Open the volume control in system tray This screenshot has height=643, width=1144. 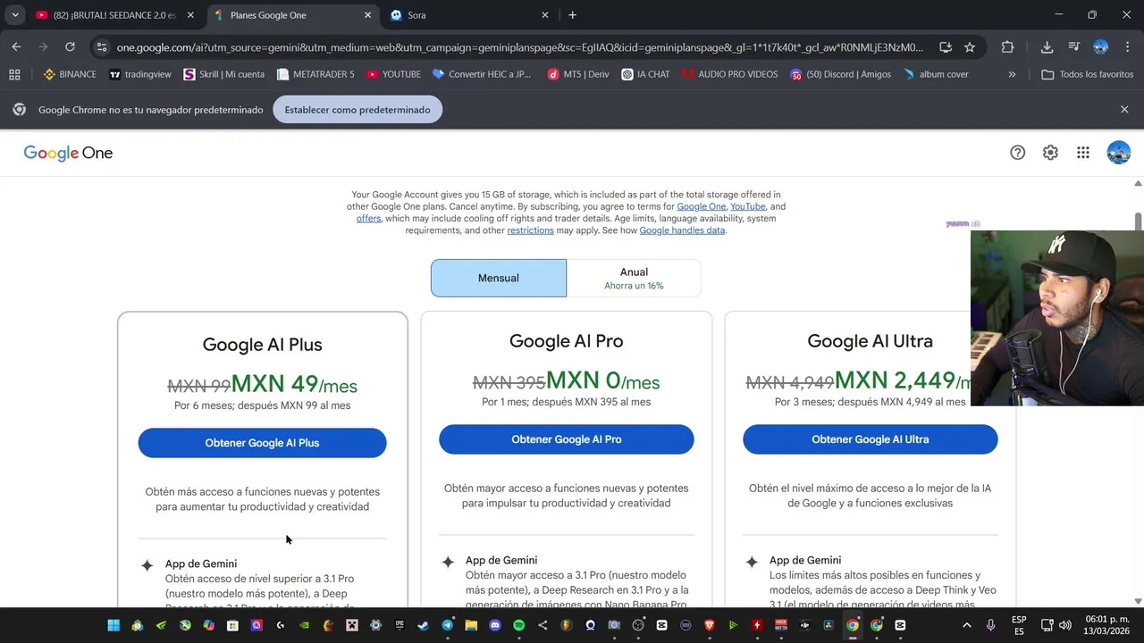point(1065,625)
